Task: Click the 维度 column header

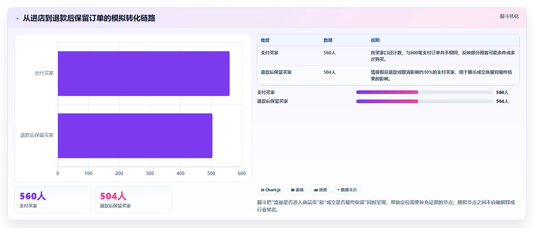Action: (x=265, y=40)
